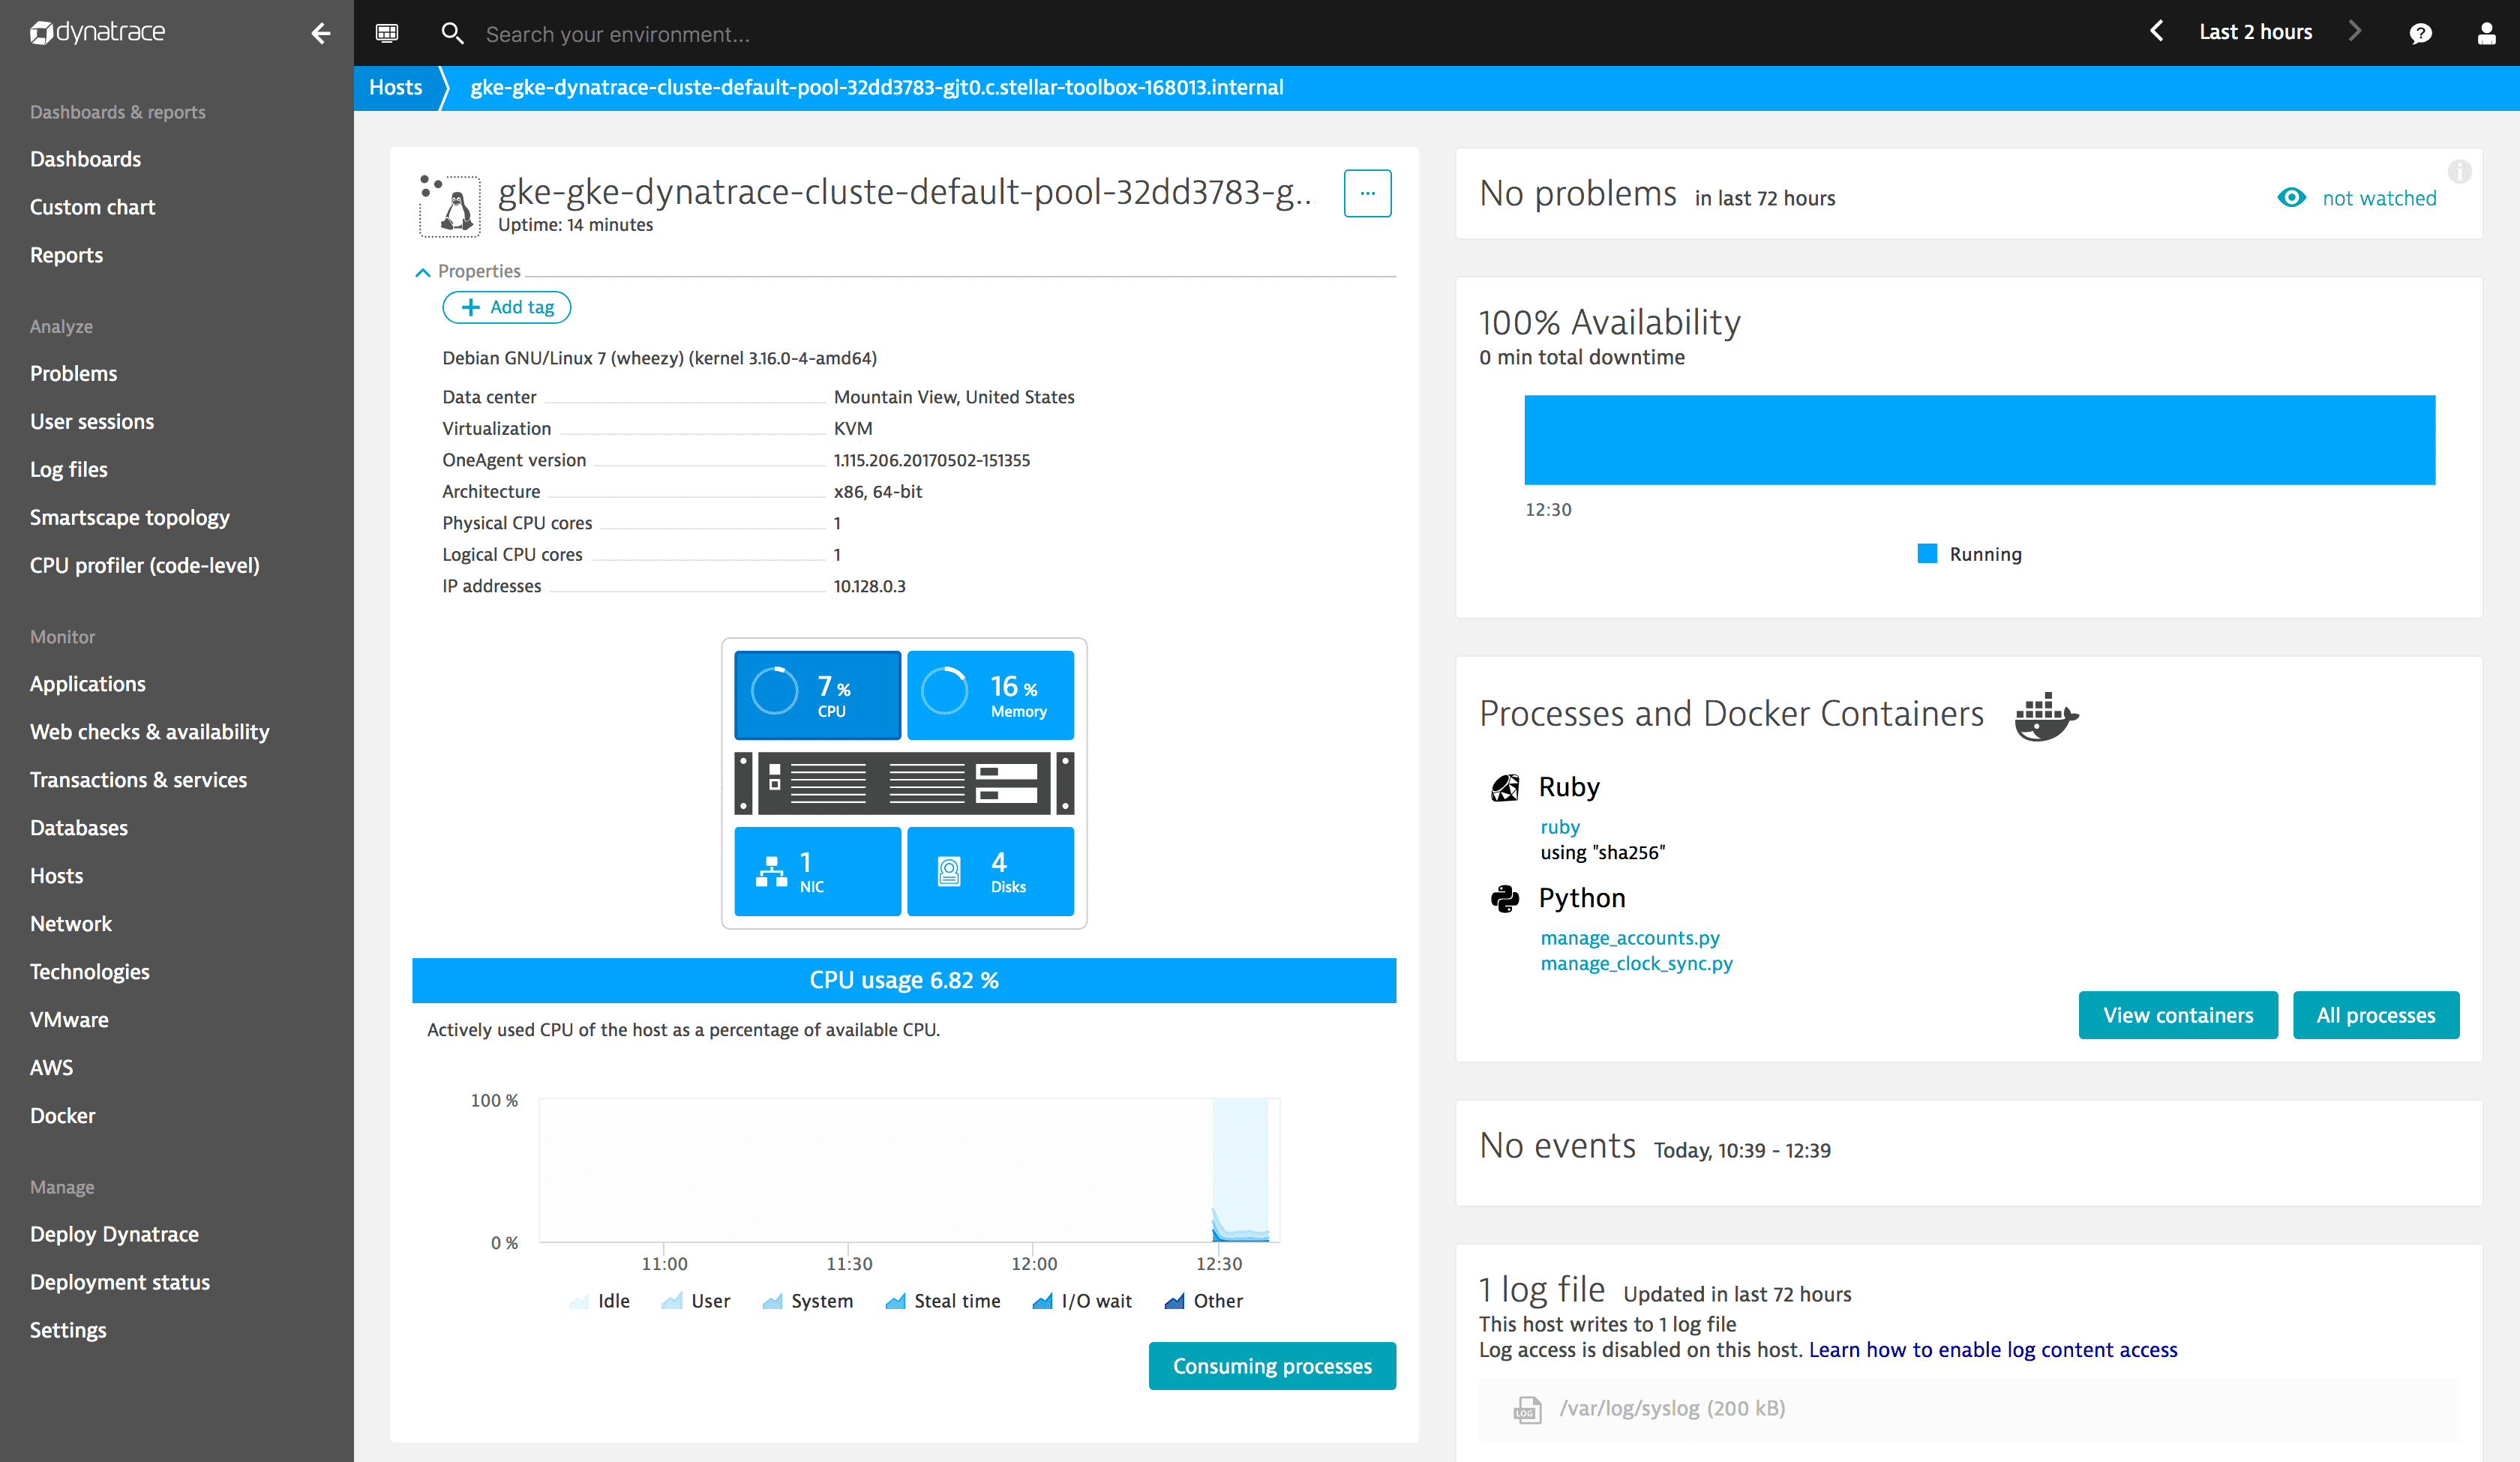Viewport: 2520px width, 1462px height.
Task: Open the ruby process link
Action: [x=1560, y=827]
